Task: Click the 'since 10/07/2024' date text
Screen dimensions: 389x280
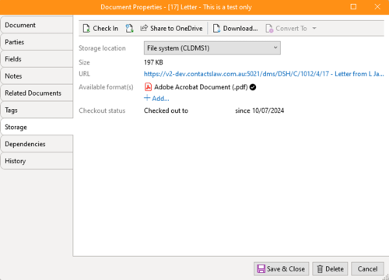Action: click(x=260, y=110)
